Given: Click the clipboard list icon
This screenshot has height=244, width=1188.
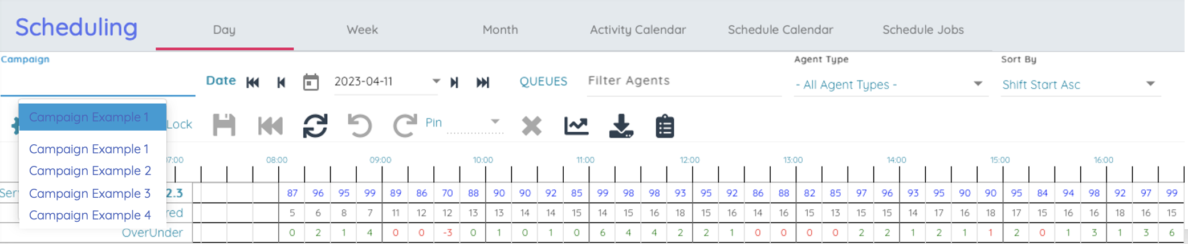Looking at the screenshot, I should coord(665,126).
